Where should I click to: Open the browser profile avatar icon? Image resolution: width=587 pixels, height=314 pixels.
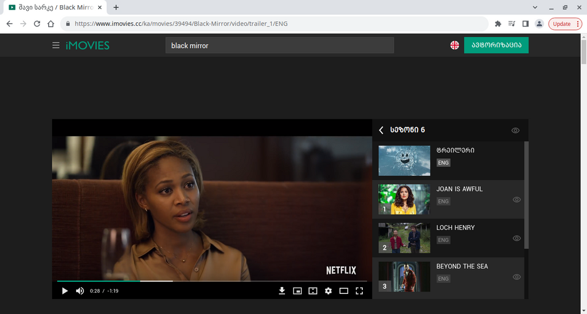point(539,23)
